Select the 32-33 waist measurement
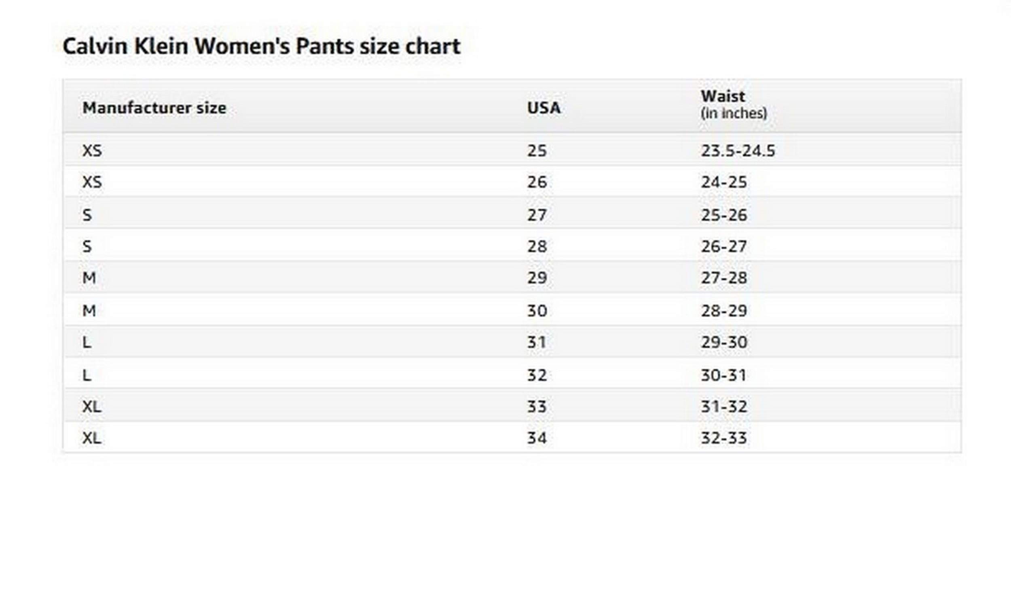 (x=723, y=438)
